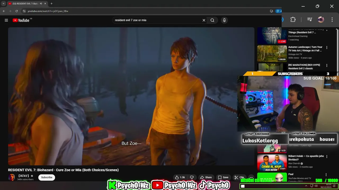The width and height of the screenshot is (339, 190).
Task: Open '[RE MARATHON] [RE9 HYPE] Resident Evil 2 classic' video
Action: [304, 67]
